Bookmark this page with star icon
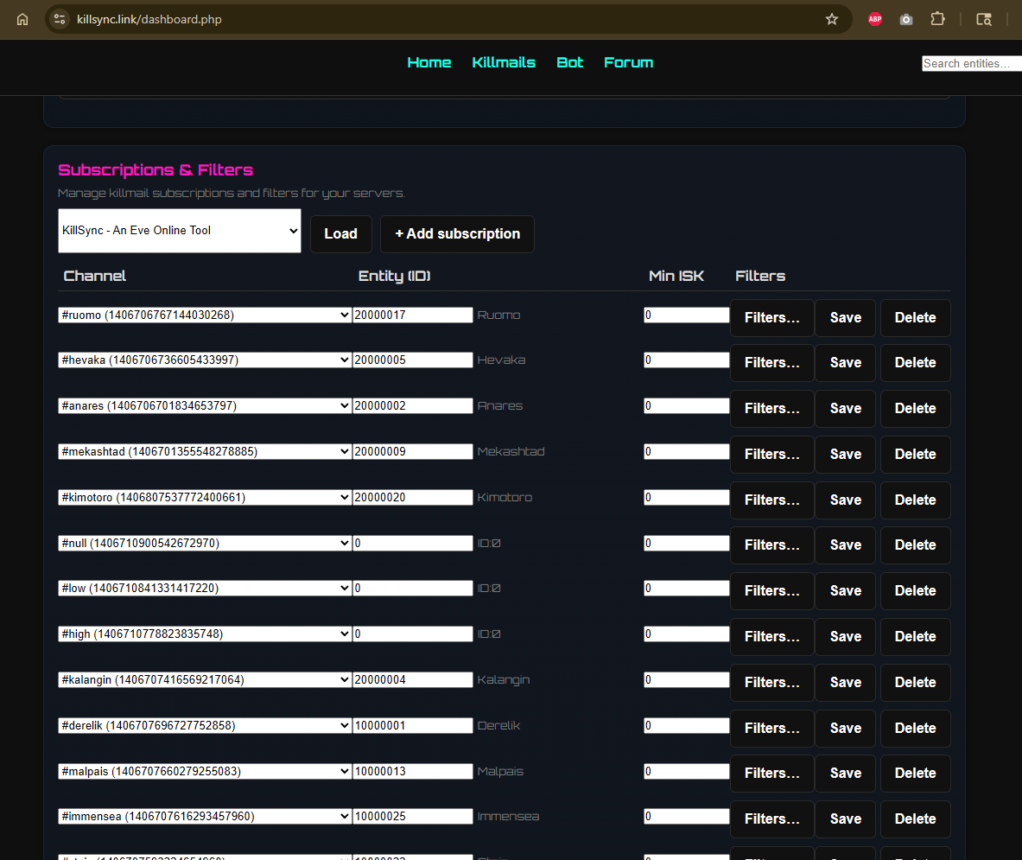 pos(831,19)
